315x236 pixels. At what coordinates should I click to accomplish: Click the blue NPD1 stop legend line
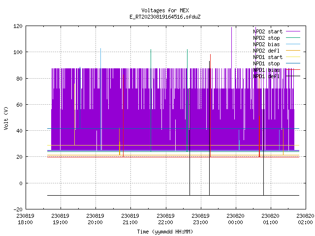[x=293, y=63]
